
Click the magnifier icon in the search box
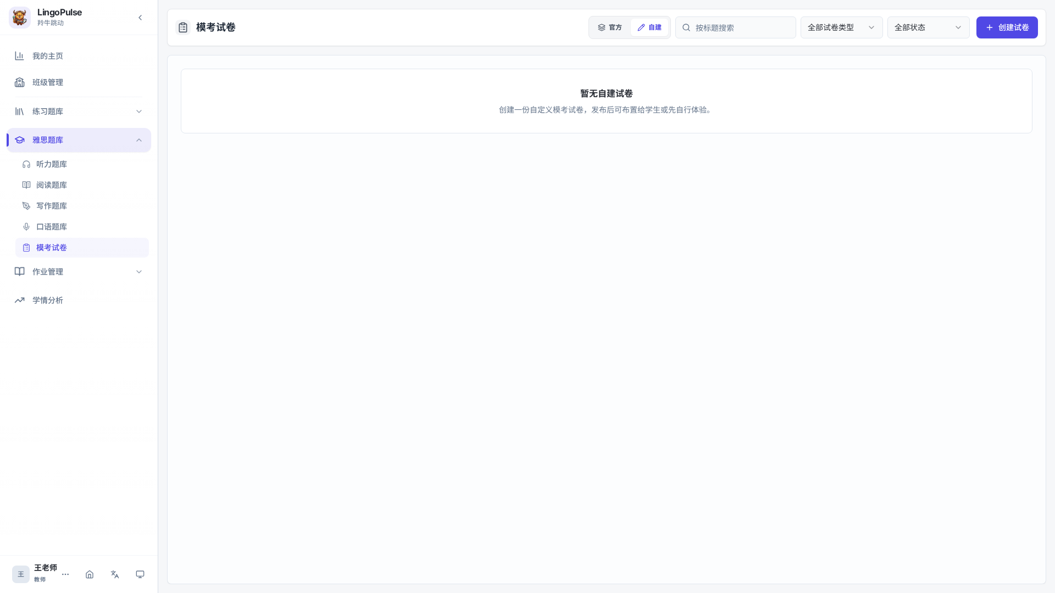click(686, 27)
